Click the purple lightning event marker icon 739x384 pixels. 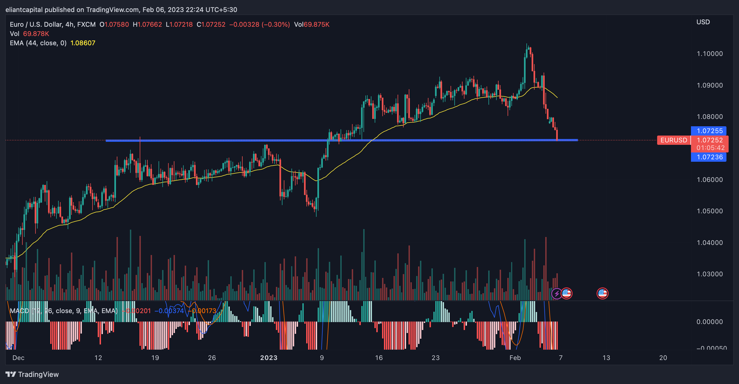[x=556, y=293]
